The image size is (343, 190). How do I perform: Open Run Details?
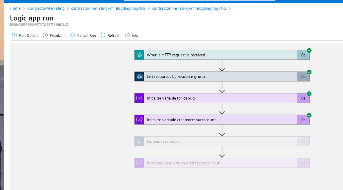(x=25, y=35)
